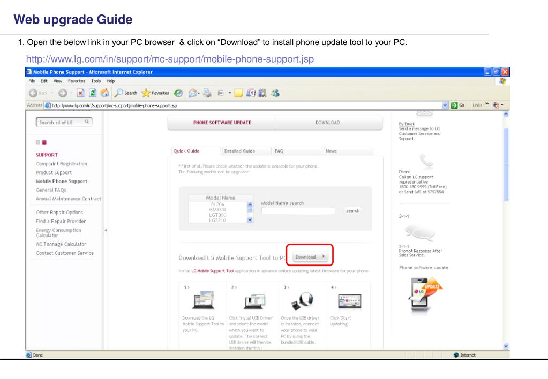Viewport: 548px width, 379px height.
Task: Open the File menu
Action: 32,81
